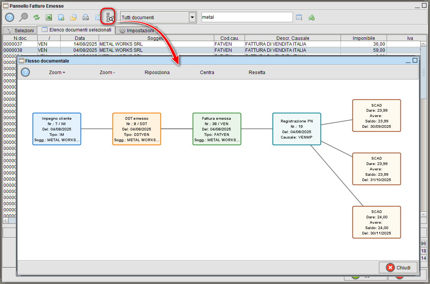Screen dimensions: 430x284
Task: Open a document using the folder icon
Action: (73, 17)
